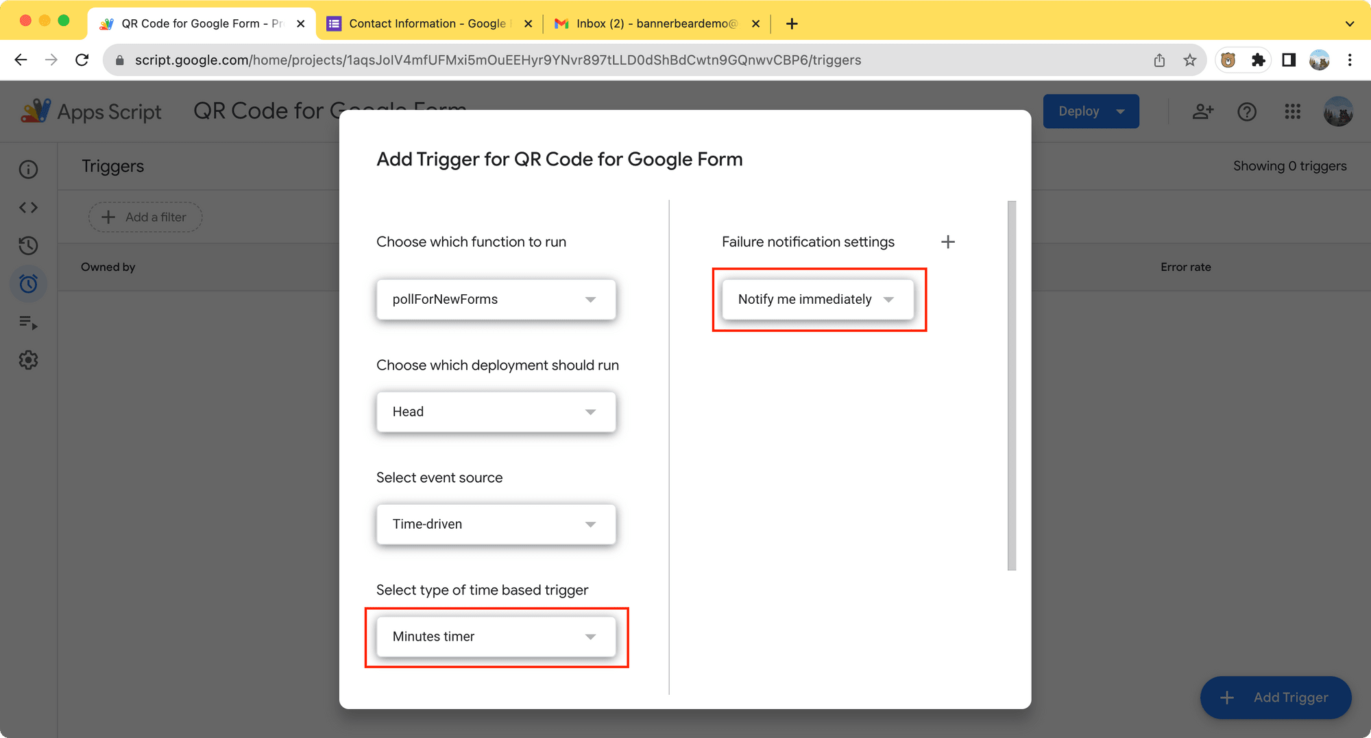View Executions history in the sidebar

28,246
